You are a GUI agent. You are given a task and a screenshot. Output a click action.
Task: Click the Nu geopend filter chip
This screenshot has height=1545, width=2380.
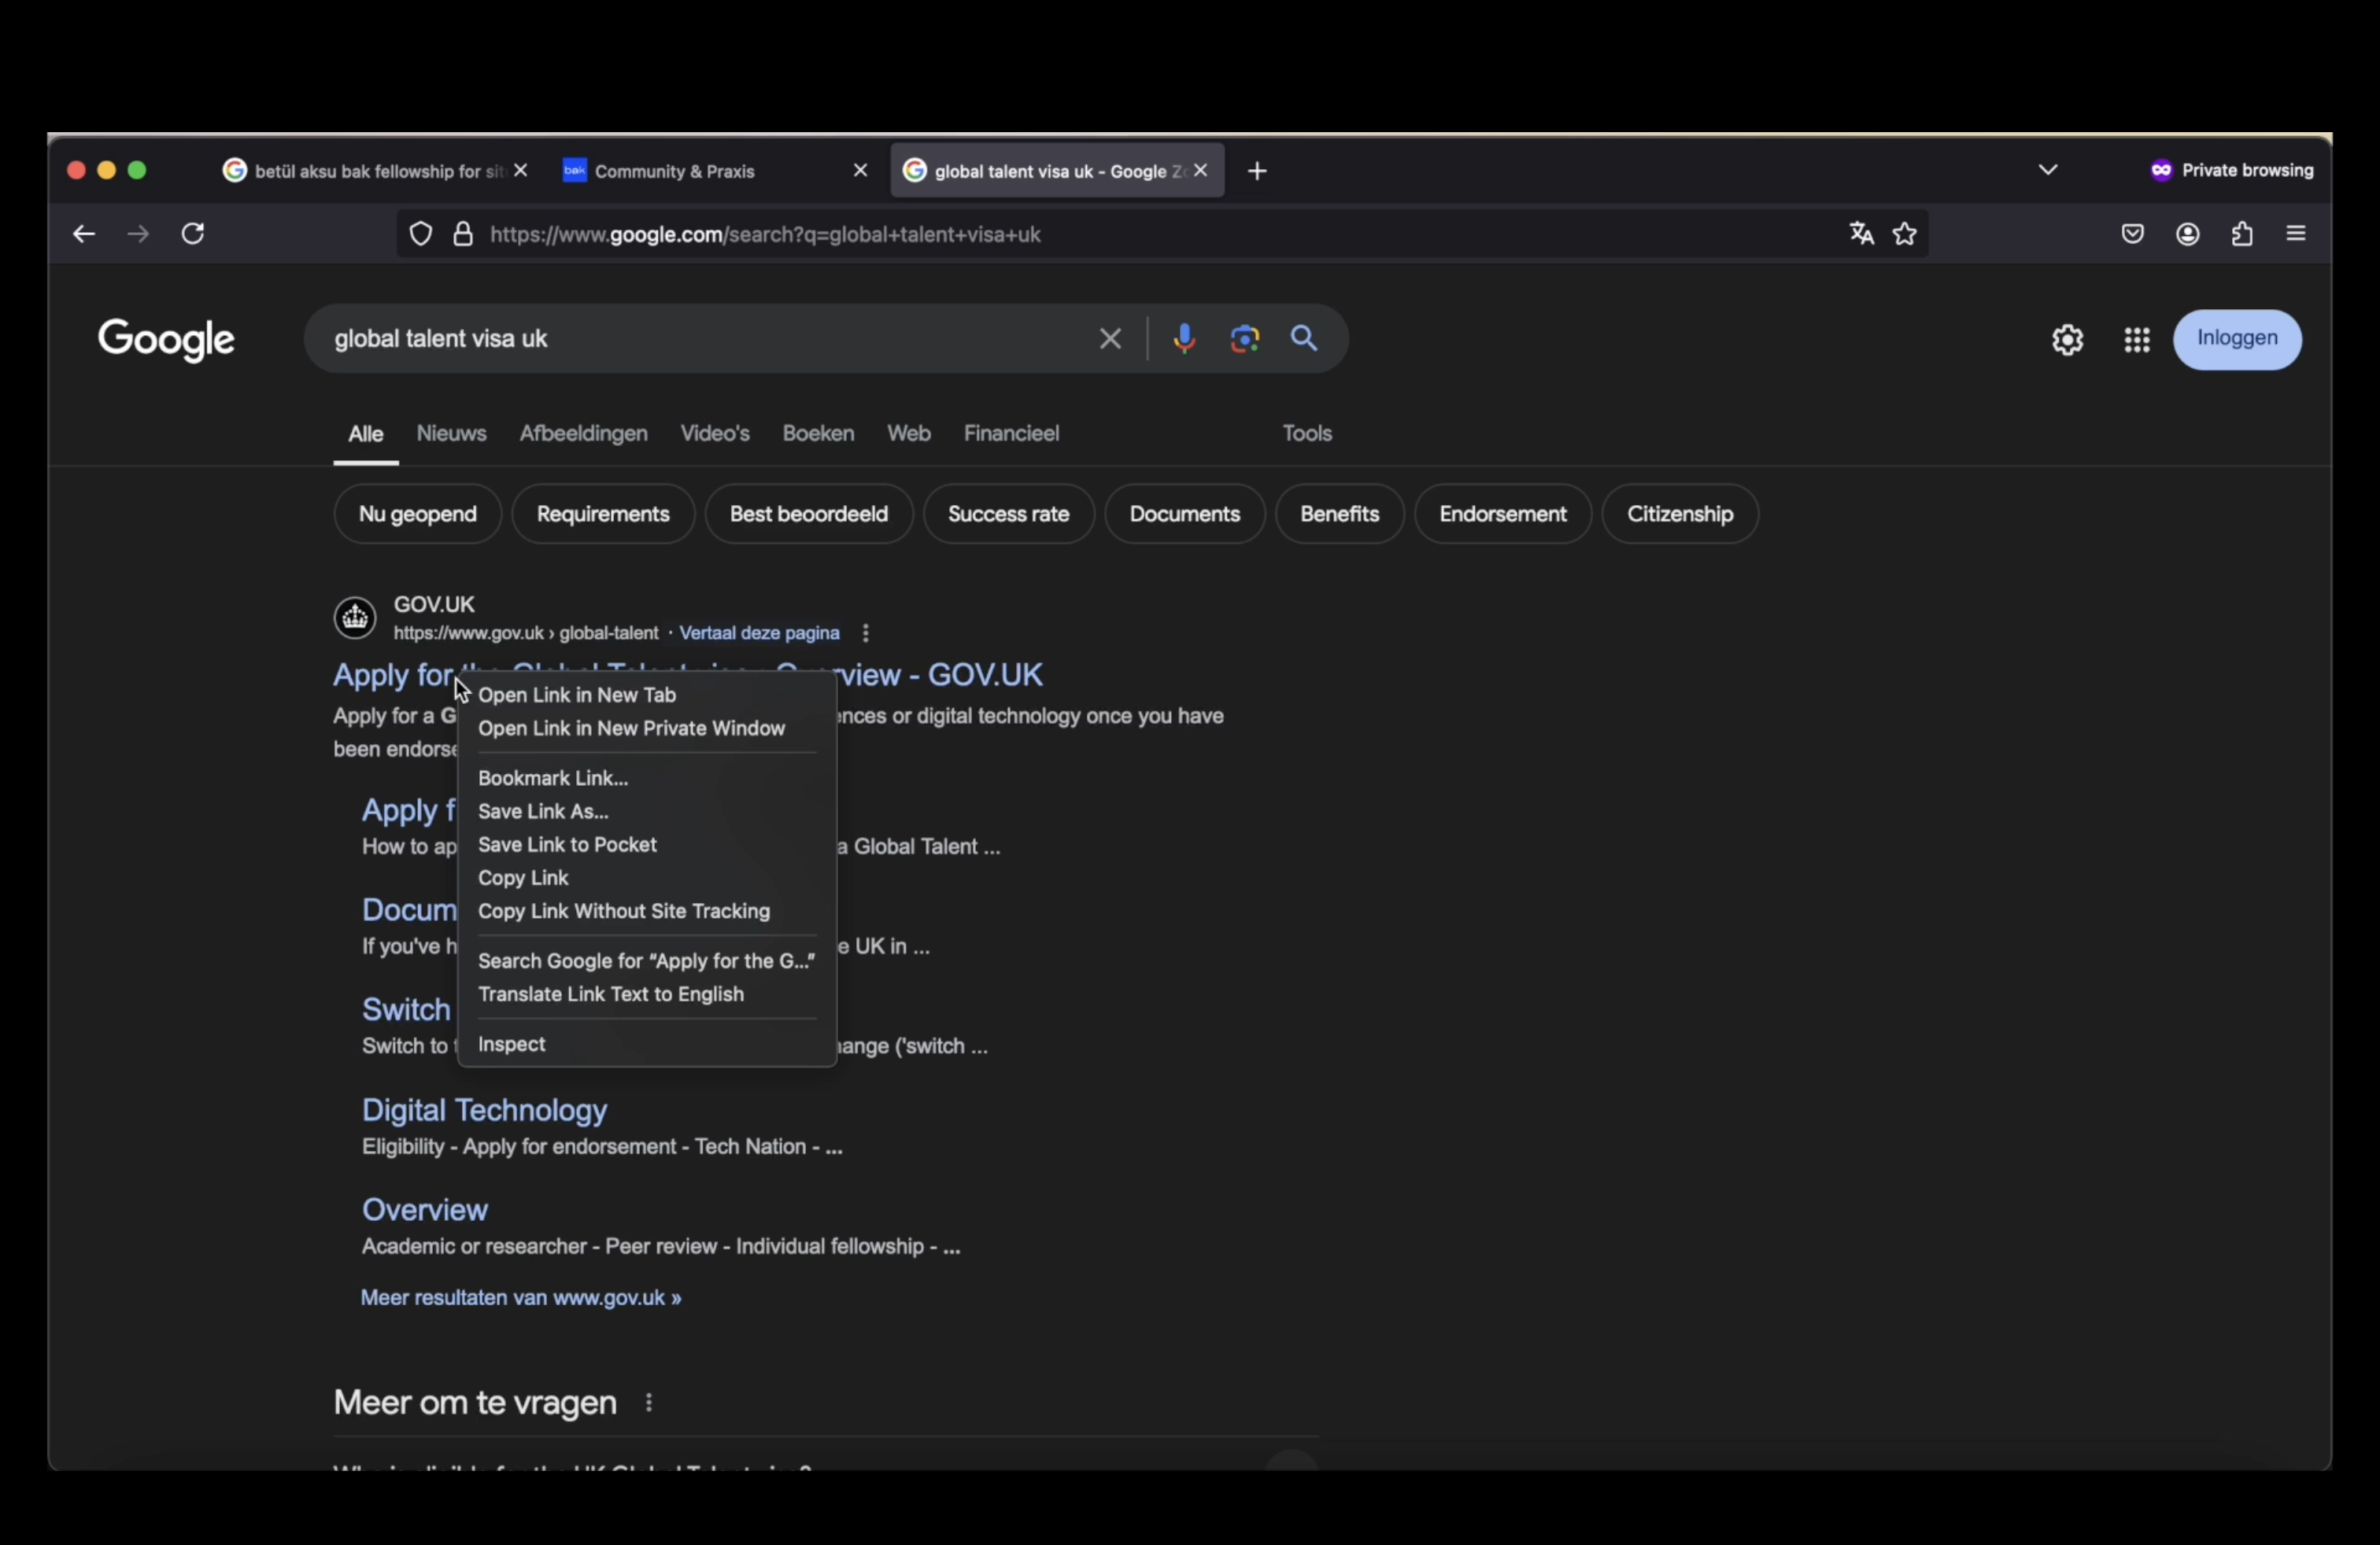pyautogui.click(x=417, y=514)
